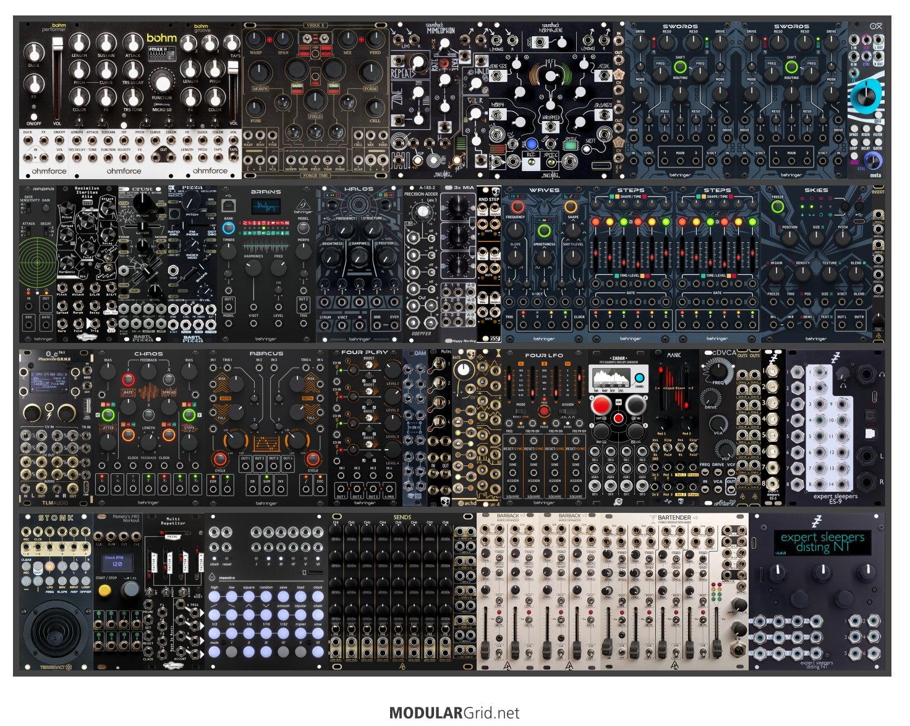Screen dimensions: 910x726
Task: Click the SUM jack on Abacus
Action: (266, 490)
